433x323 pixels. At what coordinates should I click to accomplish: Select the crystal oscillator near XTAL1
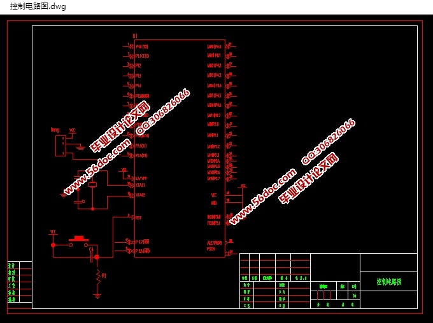pos(93,185)
